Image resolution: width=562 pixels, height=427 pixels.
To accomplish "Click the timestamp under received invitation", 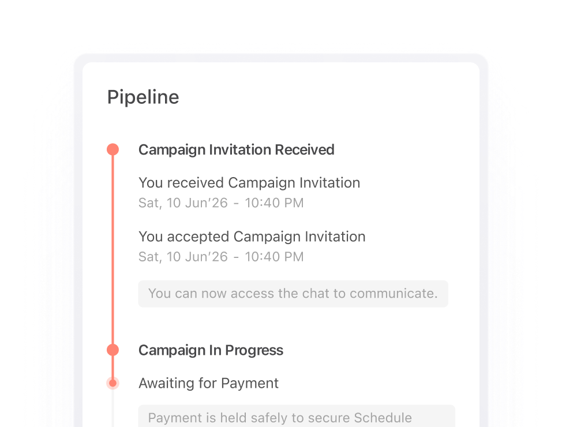I will click(221, 203).
